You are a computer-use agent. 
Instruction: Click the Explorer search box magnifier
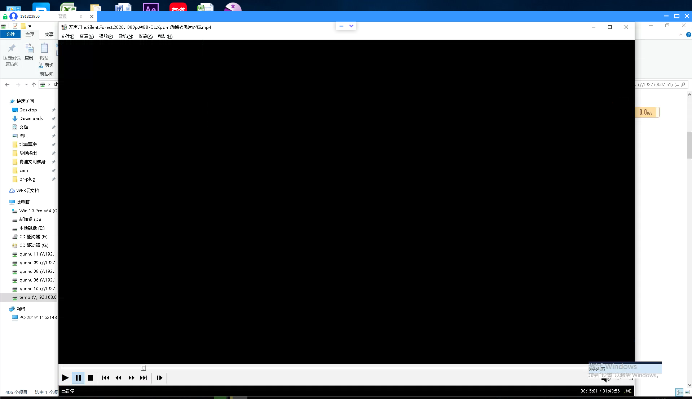point(683,85)
